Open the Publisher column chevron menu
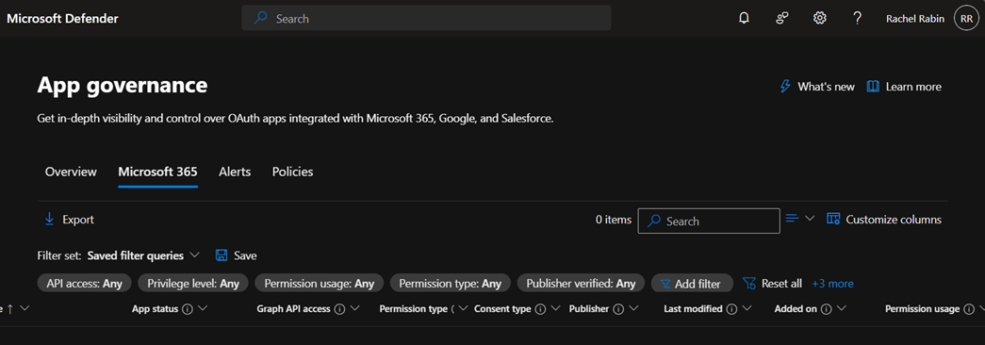Image resolution: width=985 pixels, height=345 pixels. [633, 308]
